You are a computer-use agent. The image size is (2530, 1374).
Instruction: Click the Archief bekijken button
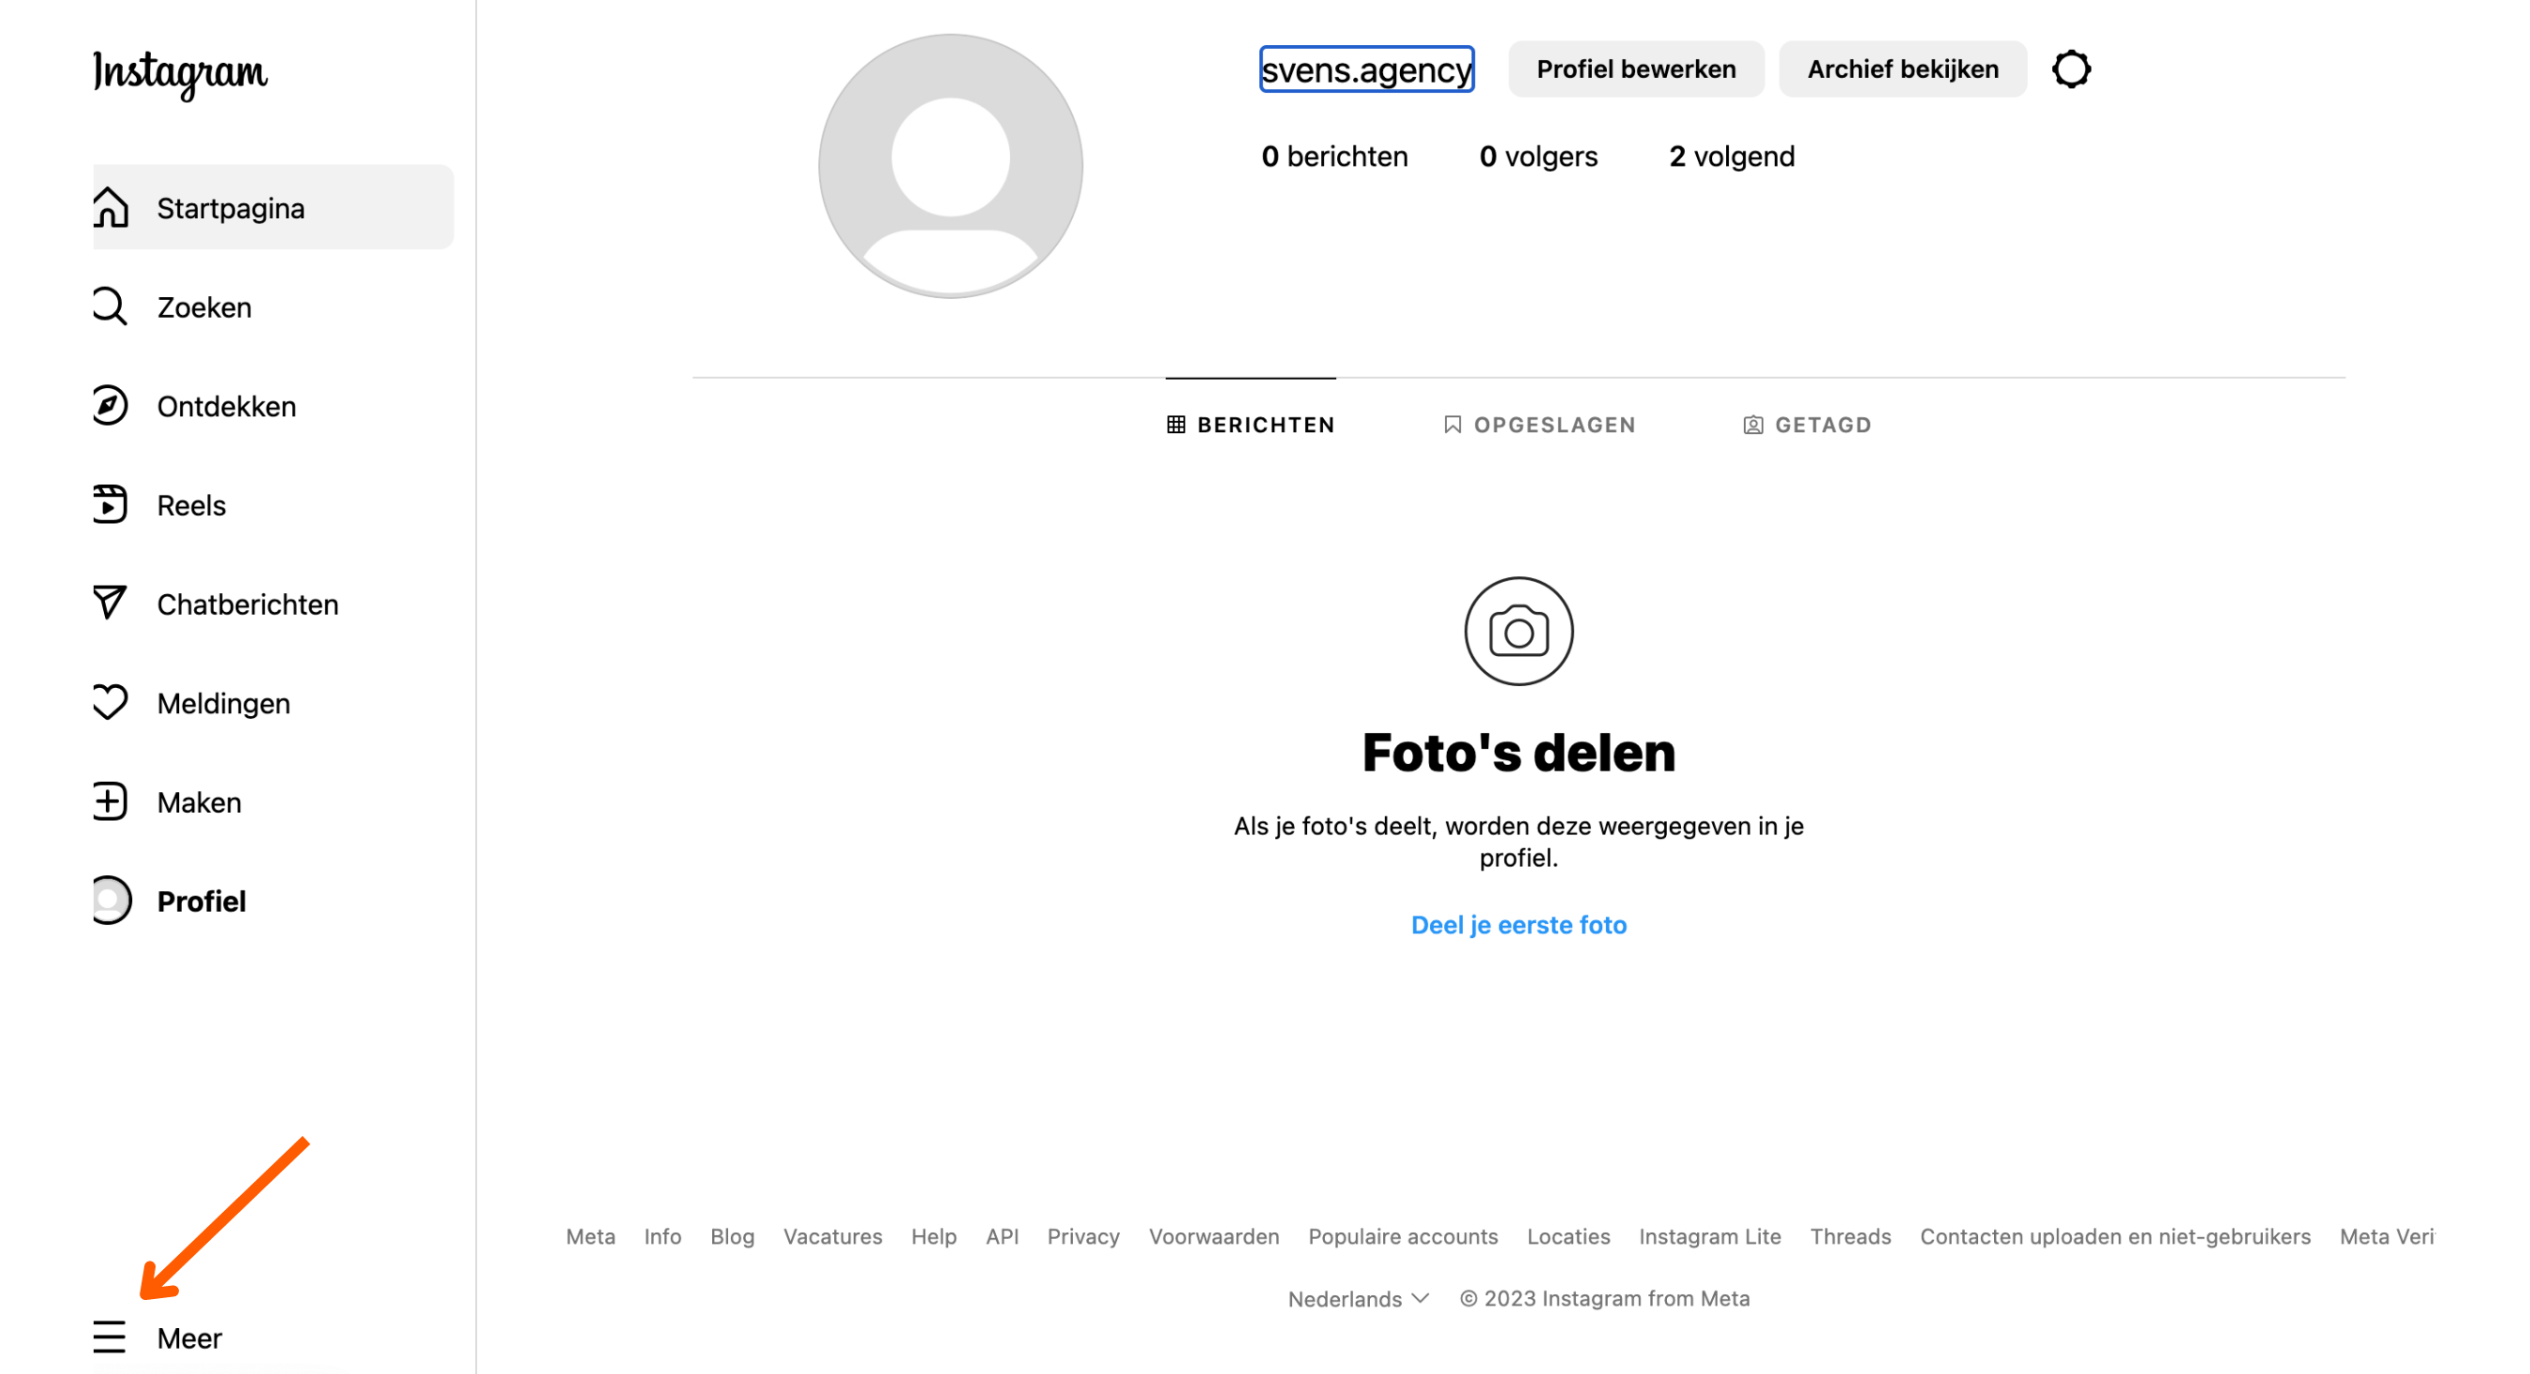coord(1901,68)
